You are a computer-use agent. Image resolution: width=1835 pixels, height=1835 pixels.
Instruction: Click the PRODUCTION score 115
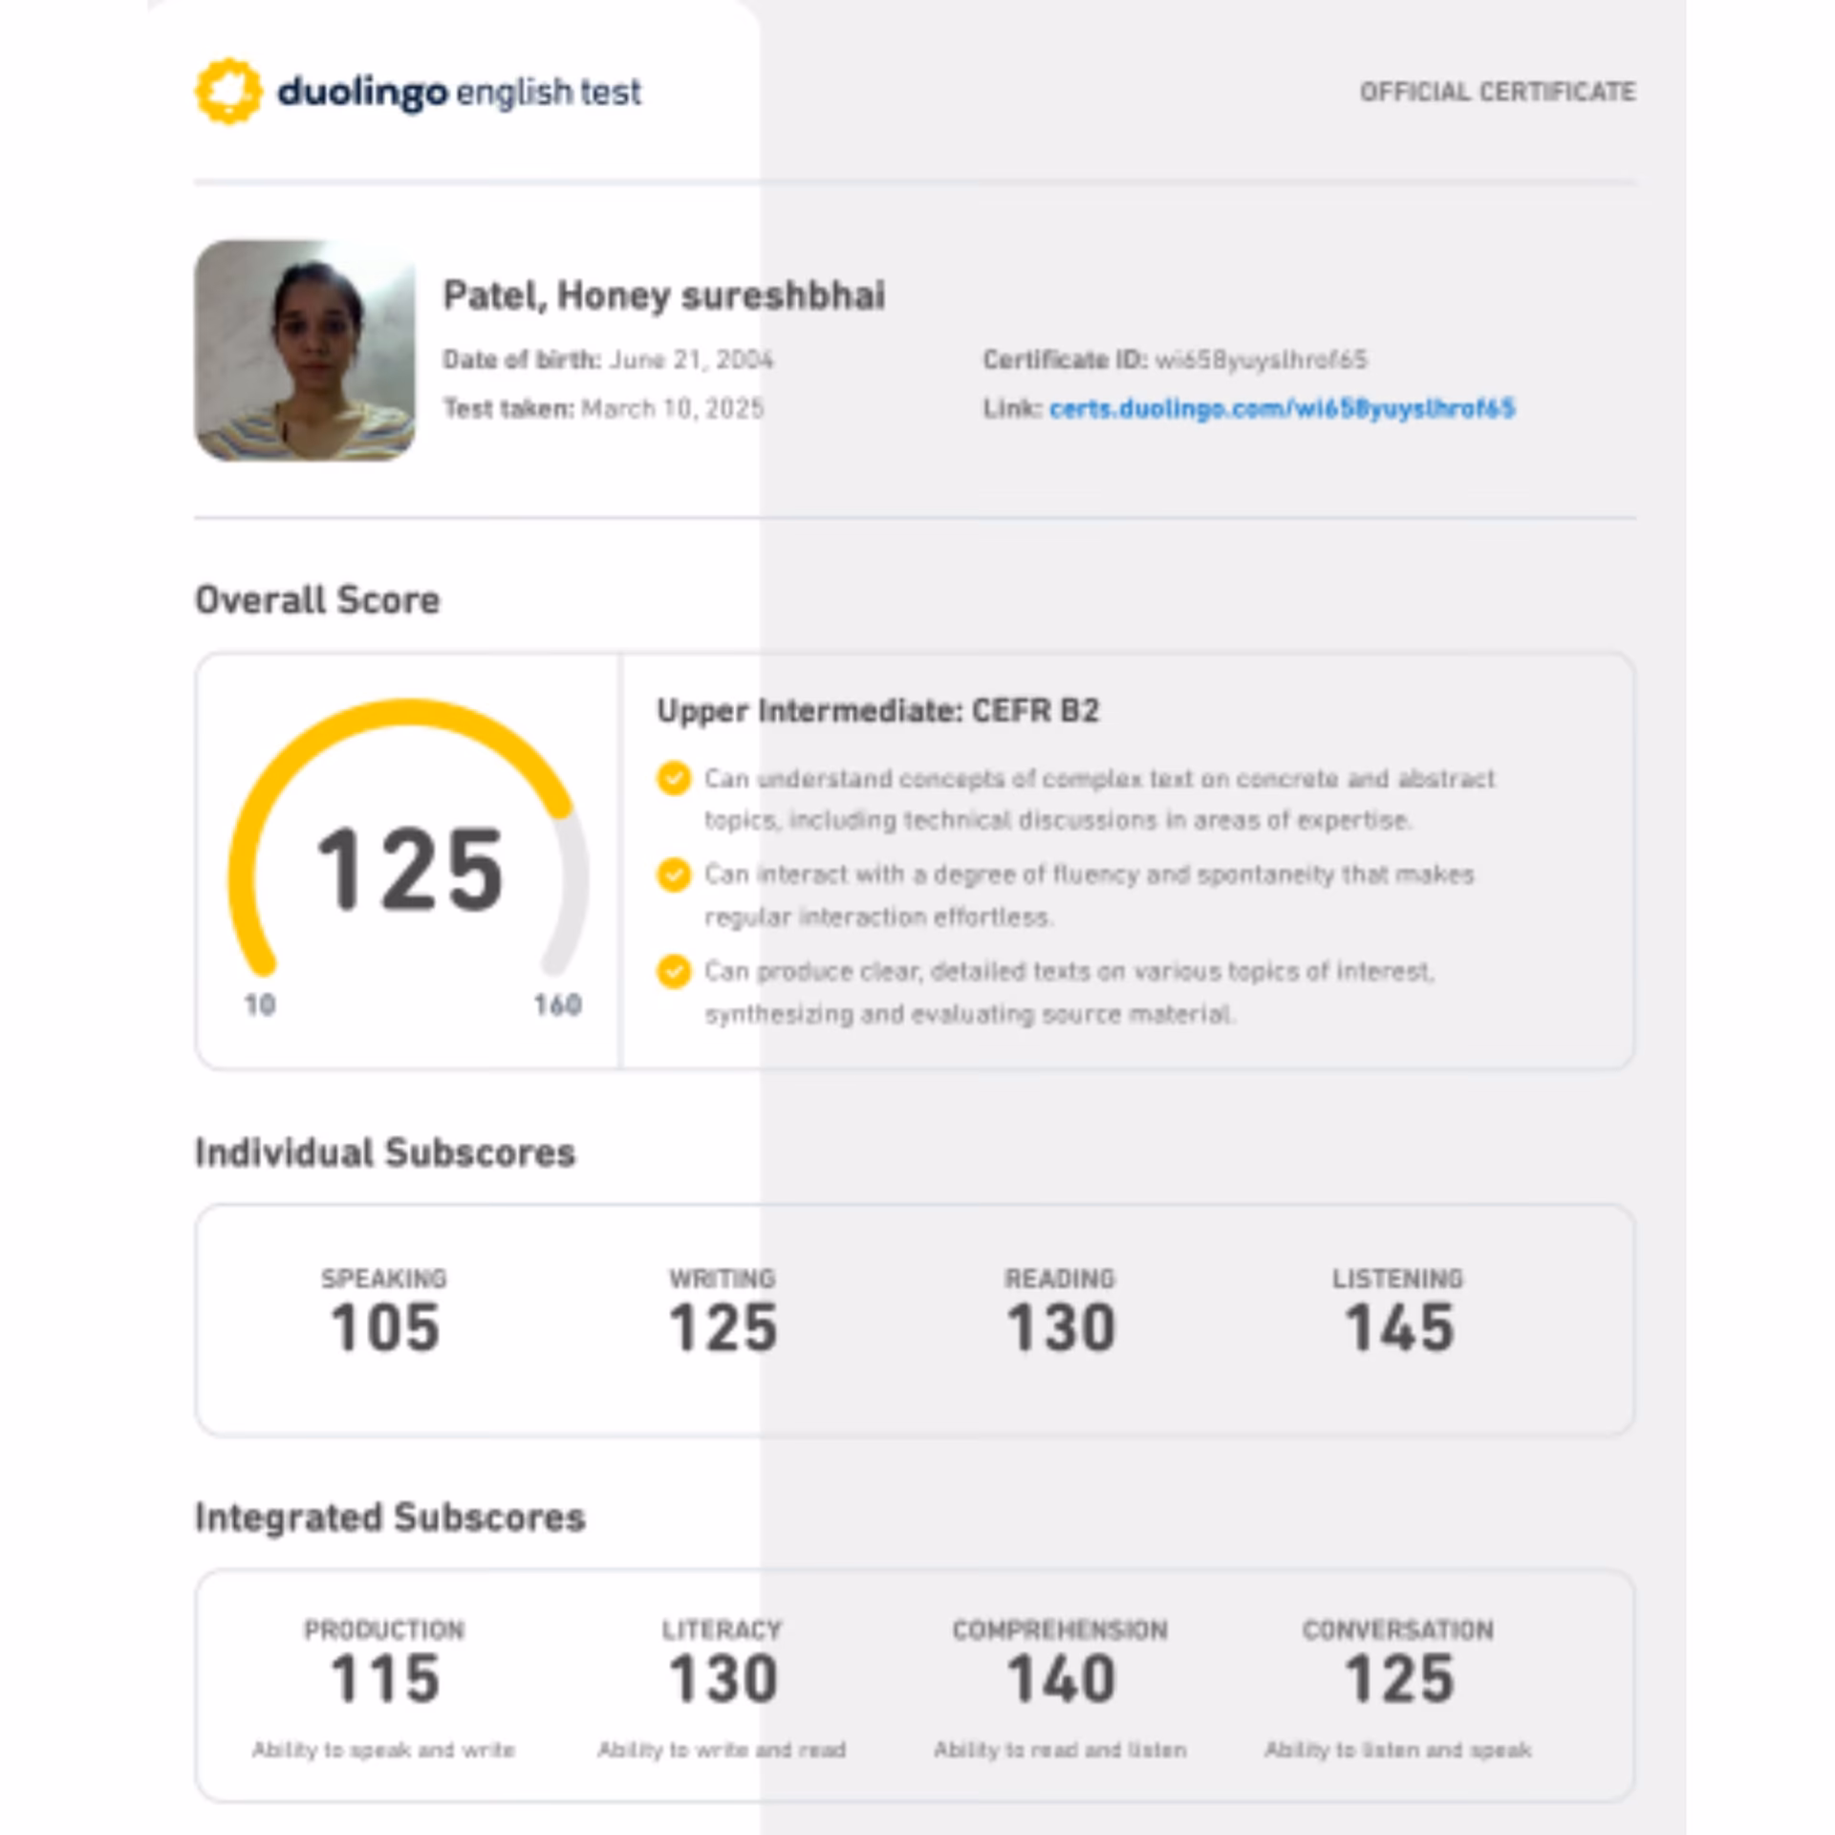click(x=384, y=1679)
